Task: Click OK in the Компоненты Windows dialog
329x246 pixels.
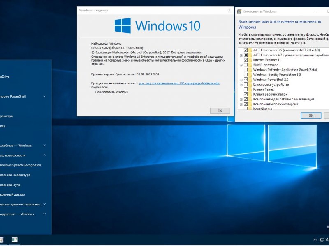Action: [x=311, y=116]
